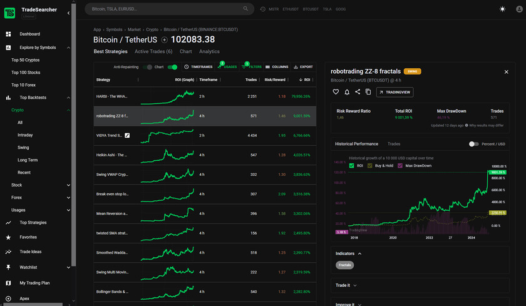The image size is (526, 306).
Task: Toggle the Chart switch off
Action: [172, 67]
